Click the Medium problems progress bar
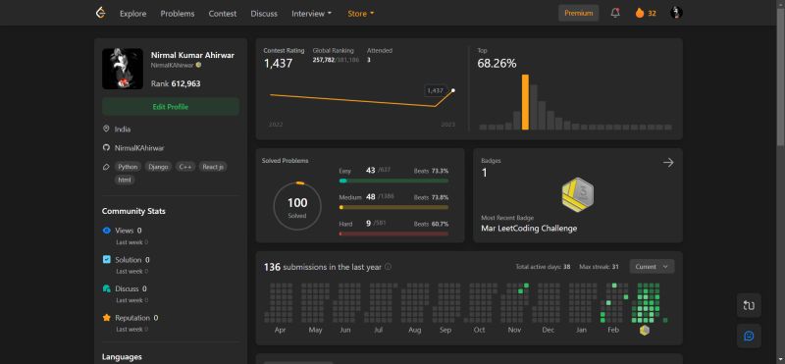The width and height of the screenshot is (785, 364). (x=393, y=207)
